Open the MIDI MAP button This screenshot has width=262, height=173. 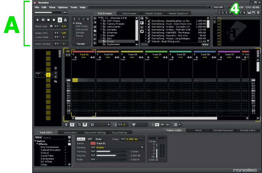[x=219, y=7]
